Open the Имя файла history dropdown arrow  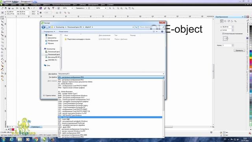point(163,74)
